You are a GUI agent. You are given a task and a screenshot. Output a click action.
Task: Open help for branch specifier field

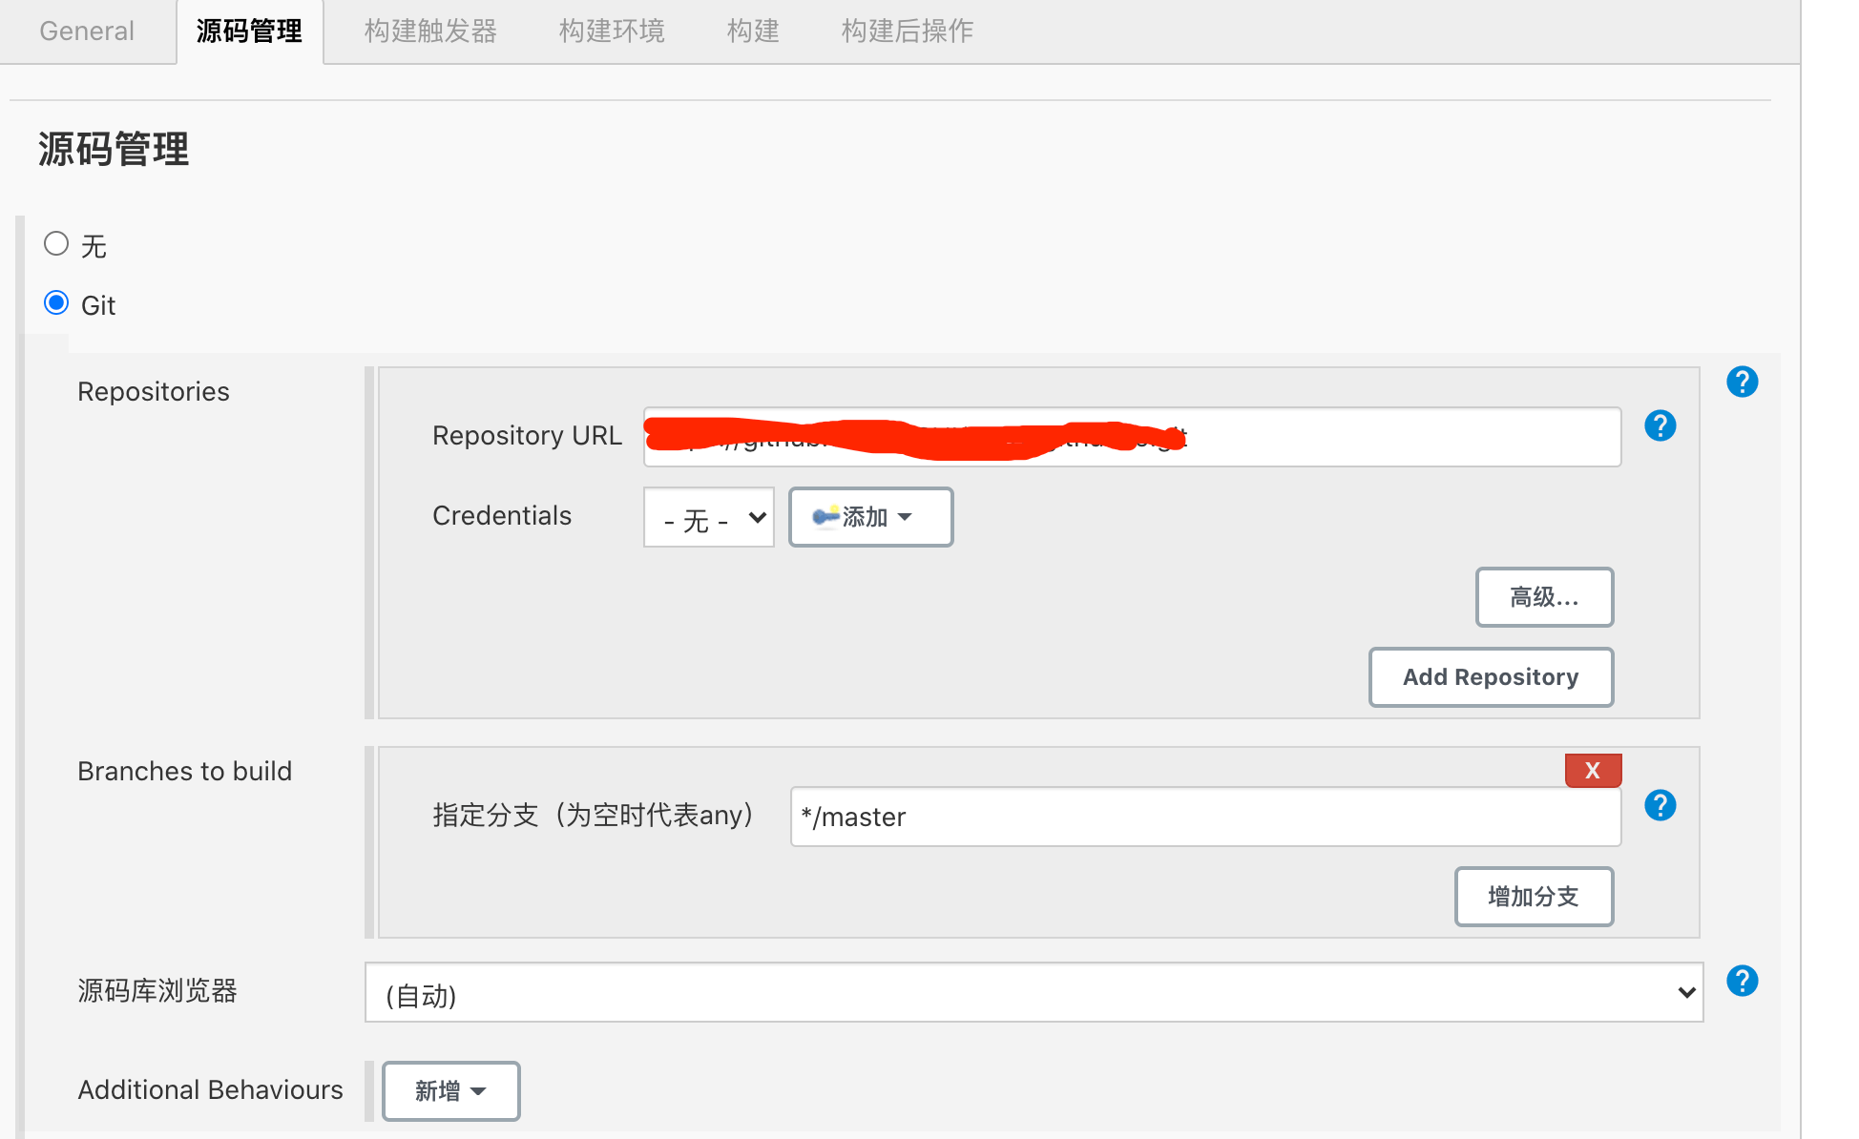click(1660, 805)
